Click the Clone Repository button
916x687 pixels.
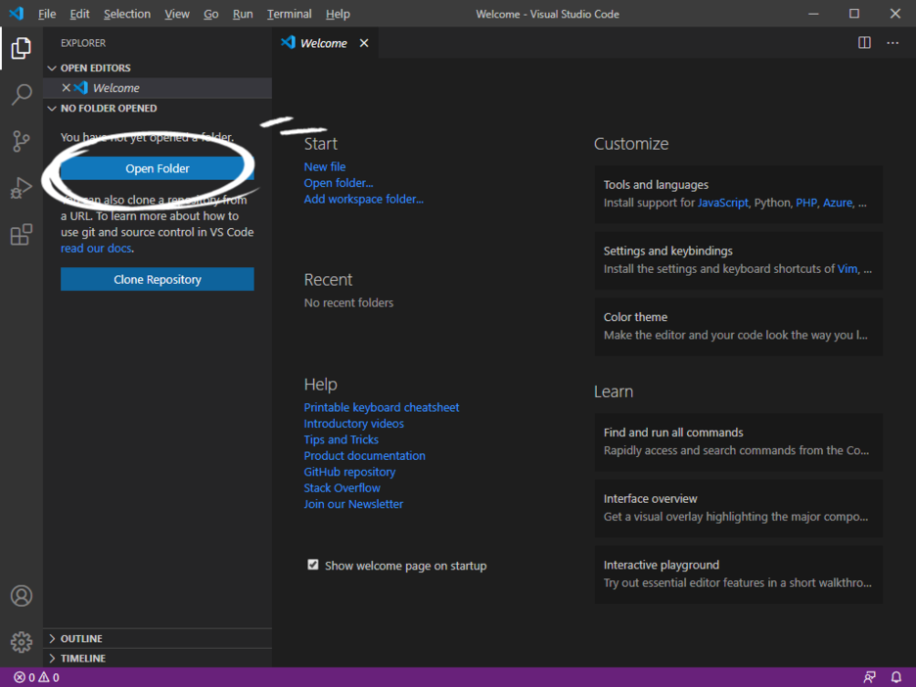coord(158,279)
